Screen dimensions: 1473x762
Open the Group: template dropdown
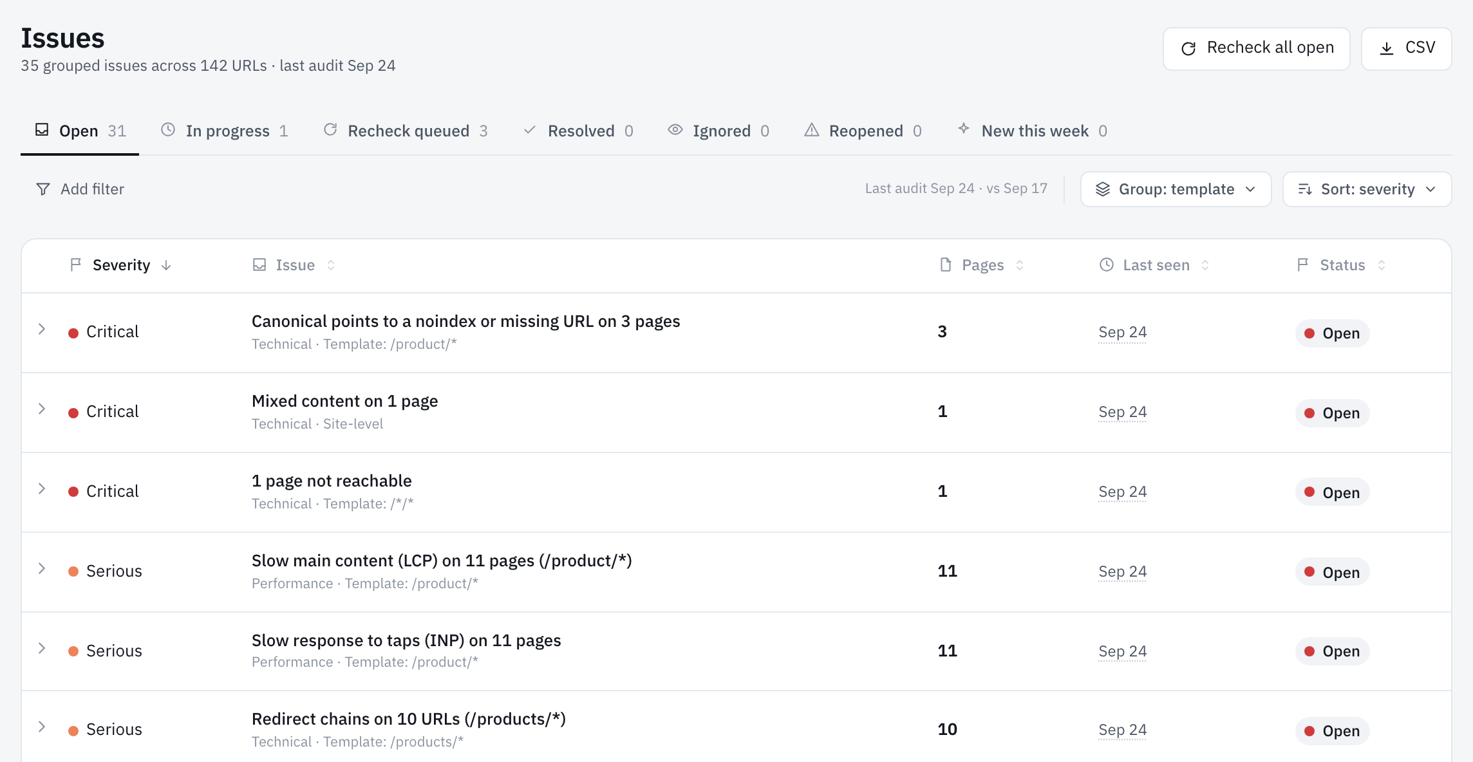(1176, 189)
